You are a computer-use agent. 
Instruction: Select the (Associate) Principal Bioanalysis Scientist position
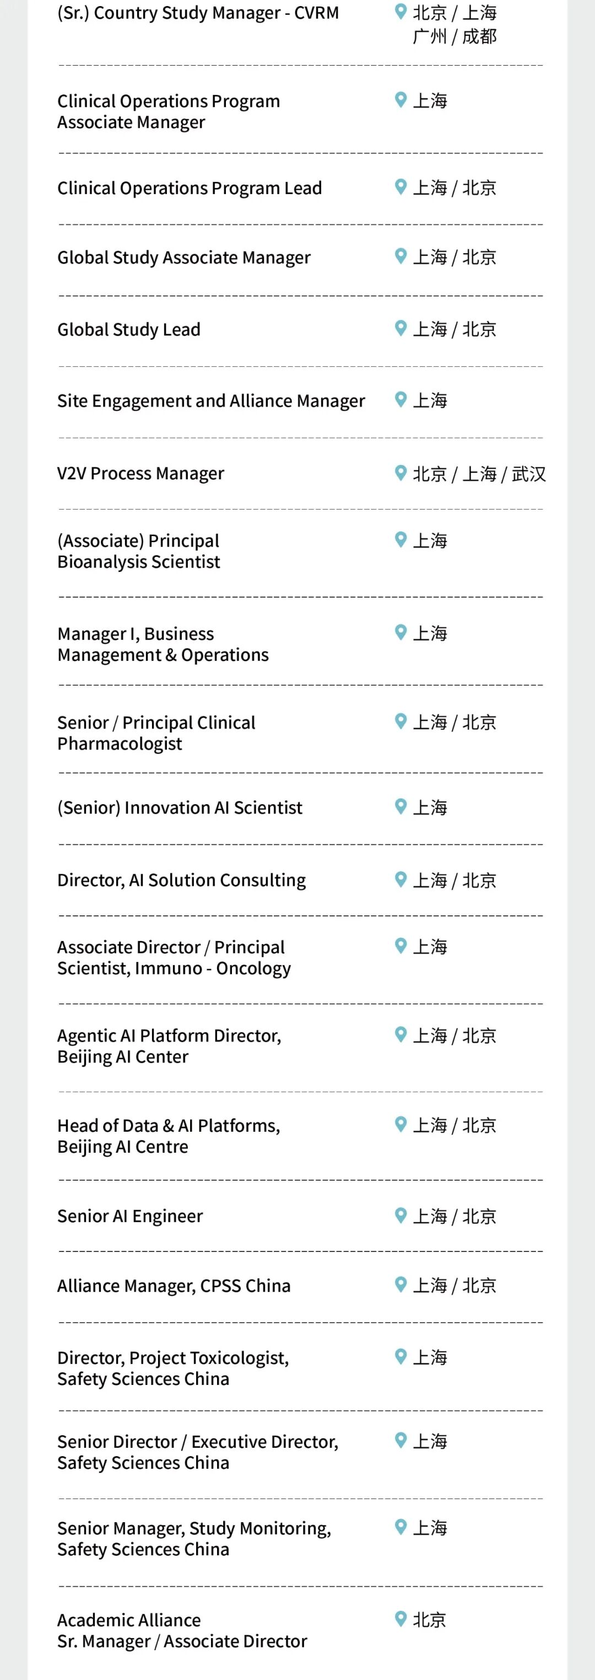pyautogui.click(x=139, y=551)
